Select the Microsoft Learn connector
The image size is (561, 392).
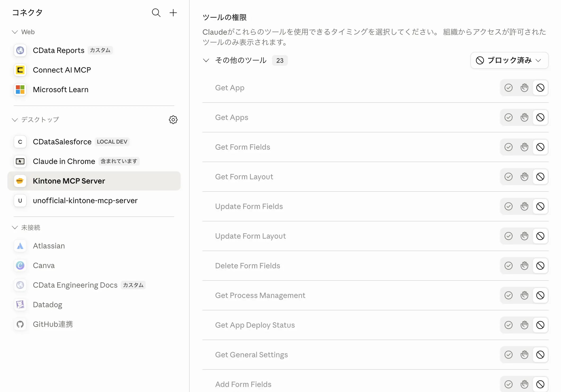[x=94, y=90]
